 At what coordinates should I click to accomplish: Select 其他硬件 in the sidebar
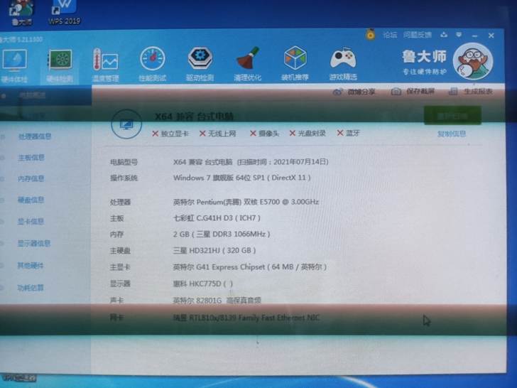pyautogui.click(x=31, y=266)
